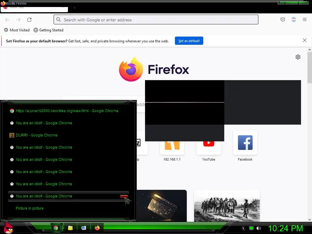
Task: Click the 10:24 PM clock
Action: (285, 228)
